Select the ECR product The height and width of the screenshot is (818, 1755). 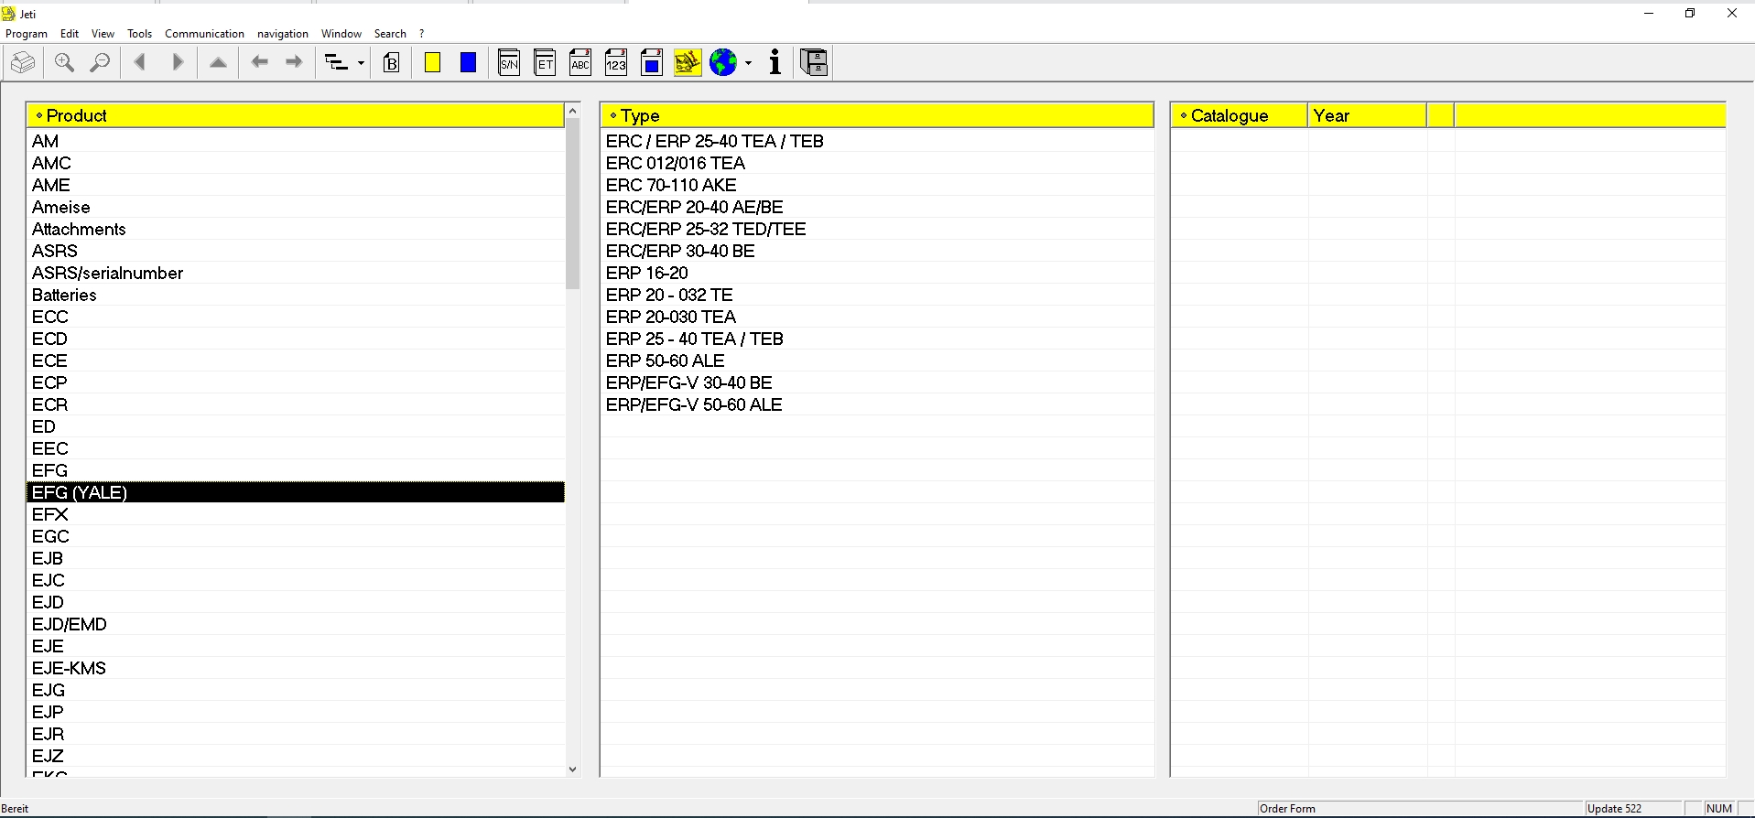(296, 404)
